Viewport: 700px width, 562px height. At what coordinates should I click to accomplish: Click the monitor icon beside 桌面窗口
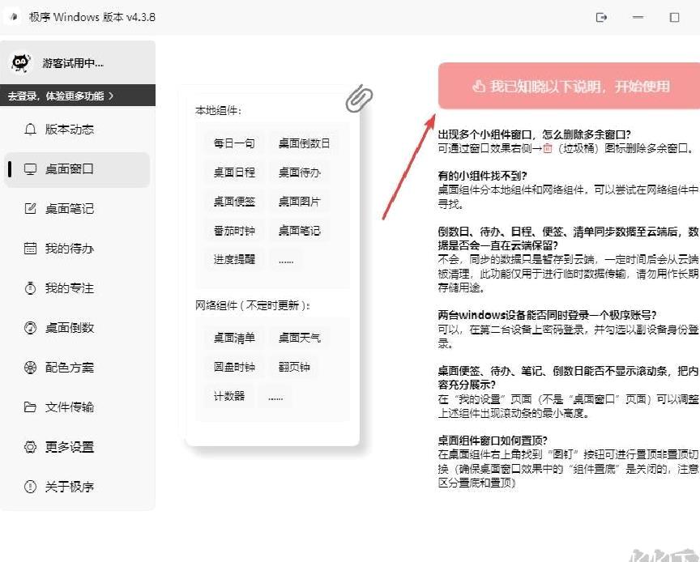click(30, 169)
